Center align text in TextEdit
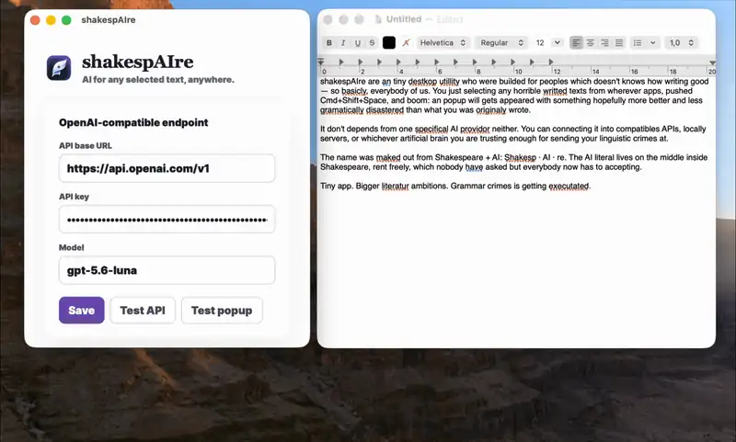The image size is (736, 442). (x=591, y=42)
